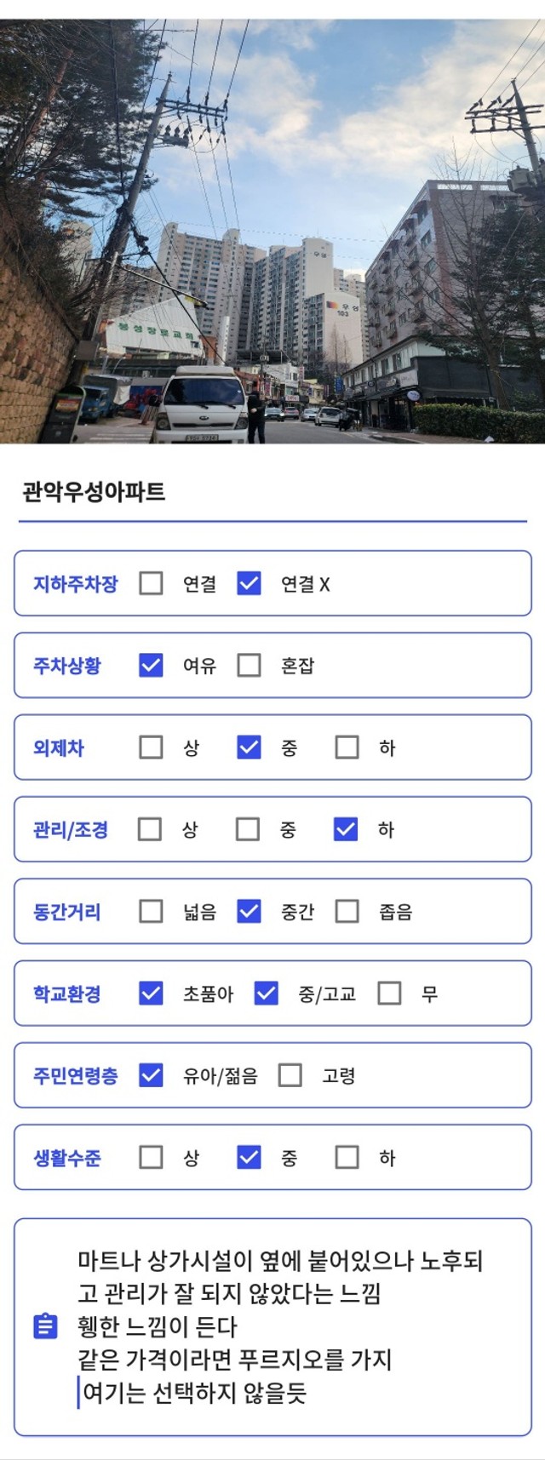Select 넓음 for 동간거리
Screen dimensions: 545x1460
(151, 911)
